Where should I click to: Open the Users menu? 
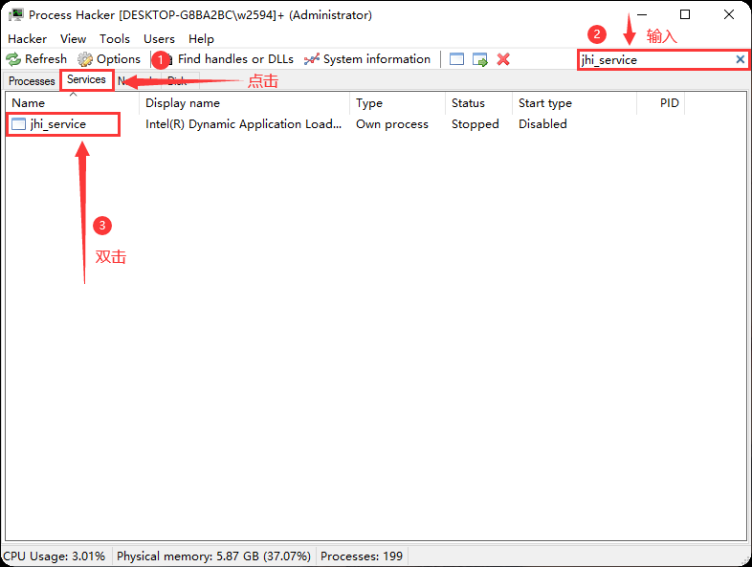point(159,39)
